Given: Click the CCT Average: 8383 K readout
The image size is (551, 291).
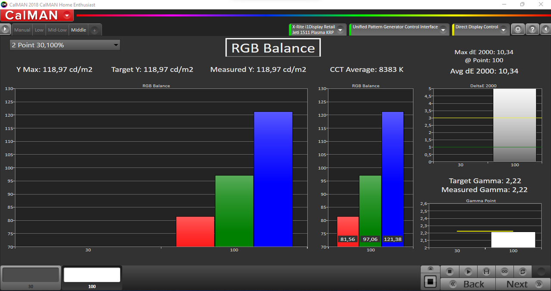Looking at the screenshot, I should click(x=367, y=69).
